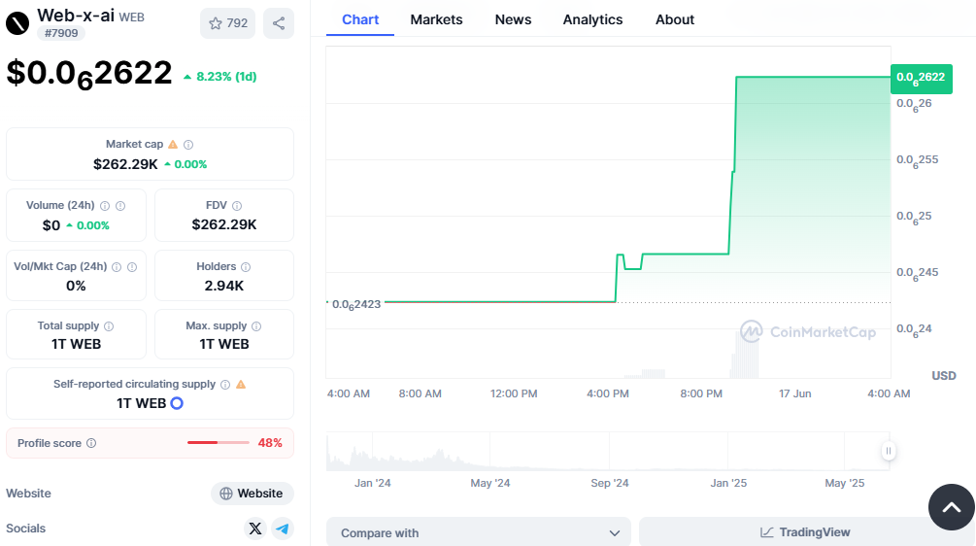Click the FDV $262.29K value
The width and height of the screenshot is (976, 546).
(x=224, y=224)
